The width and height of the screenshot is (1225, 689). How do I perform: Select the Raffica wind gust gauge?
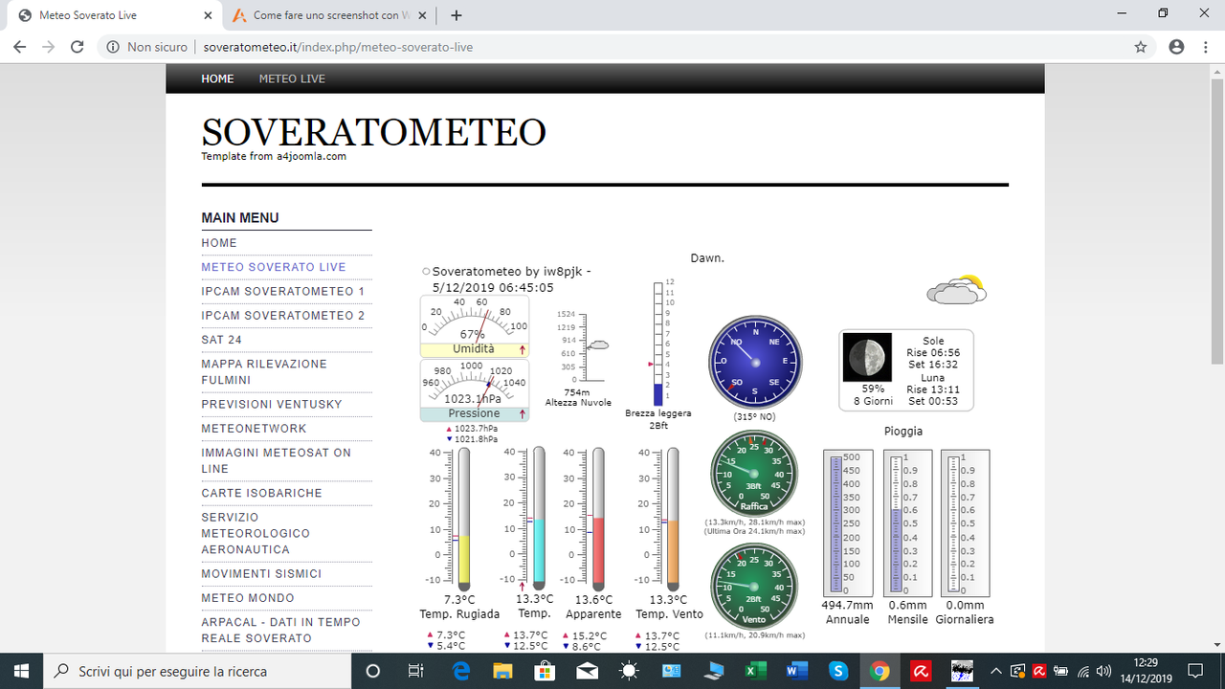(755, 472)
